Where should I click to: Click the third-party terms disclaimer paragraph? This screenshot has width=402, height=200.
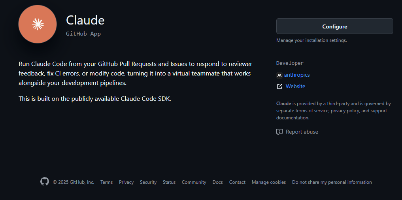point(333,111)
